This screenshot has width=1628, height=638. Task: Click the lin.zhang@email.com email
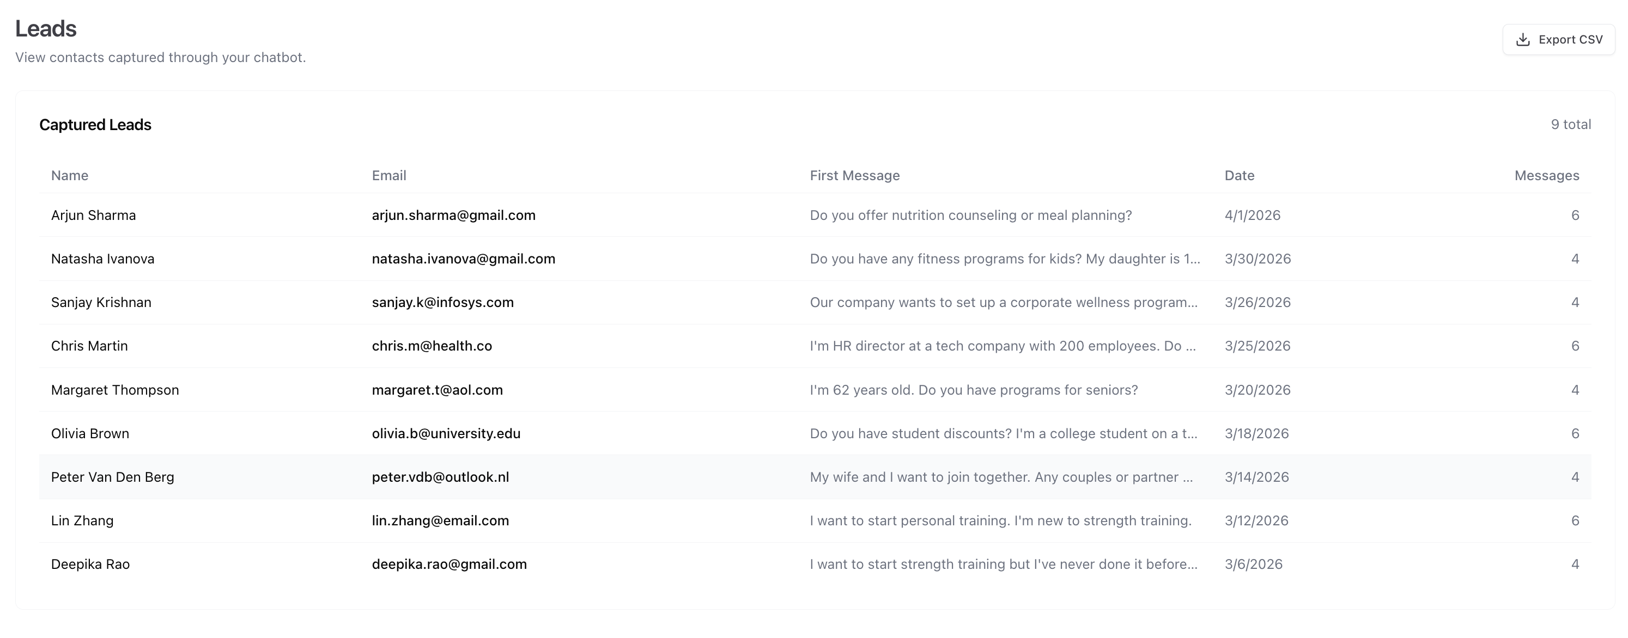(440, 521)
